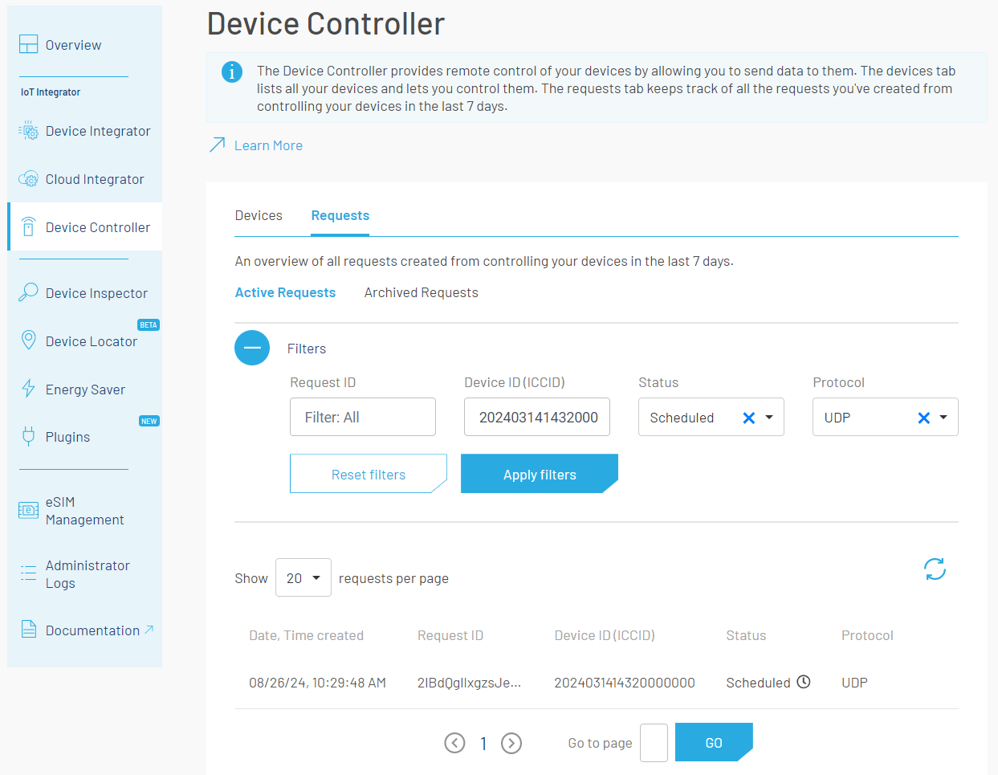
Task: Collapse the Filters section
Action: click(x=252, y=348)
